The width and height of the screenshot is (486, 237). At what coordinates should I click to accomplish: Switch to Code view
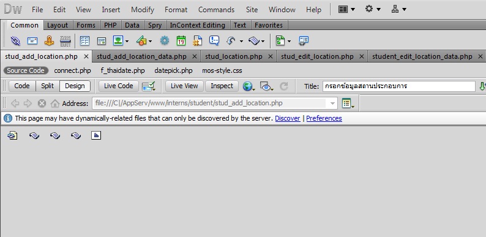click(x=22, y=86)
